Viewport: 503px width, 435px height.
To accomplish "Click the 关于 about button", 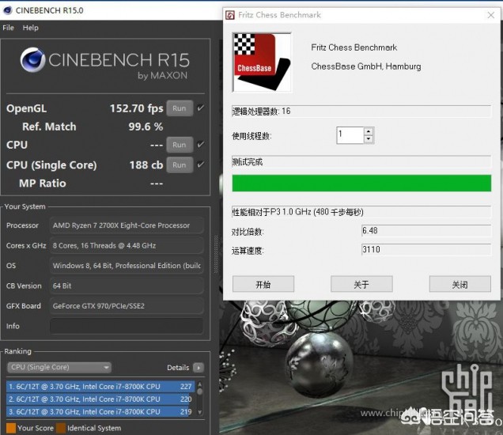I will pyautogui.click(x=361, y=284).
